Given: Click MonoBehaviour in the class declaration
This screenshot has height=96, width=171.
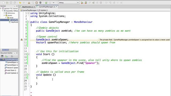Looking at the screenshot, I should pos(83,22).
